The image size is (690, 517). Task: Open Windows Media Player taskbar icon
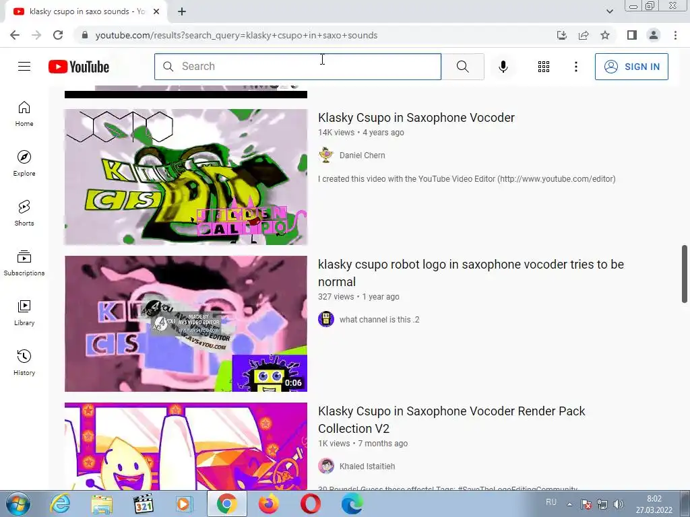tap(185, 504)
